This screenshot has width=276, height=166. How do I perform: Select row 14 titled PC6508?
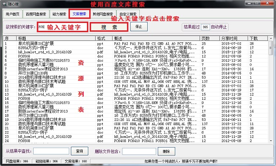(x=136, y=98)
